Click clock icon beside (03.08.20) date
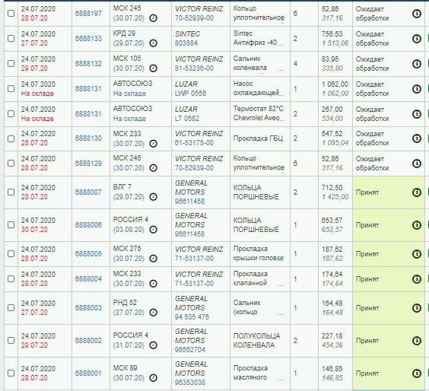Screen dimensions: 429x391 click(153, 230)
